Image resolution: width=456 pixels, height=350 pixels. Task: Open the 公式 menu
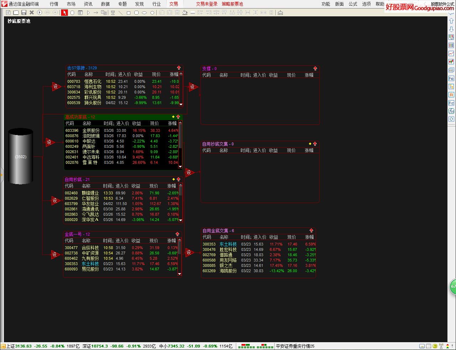click(353, 4)
